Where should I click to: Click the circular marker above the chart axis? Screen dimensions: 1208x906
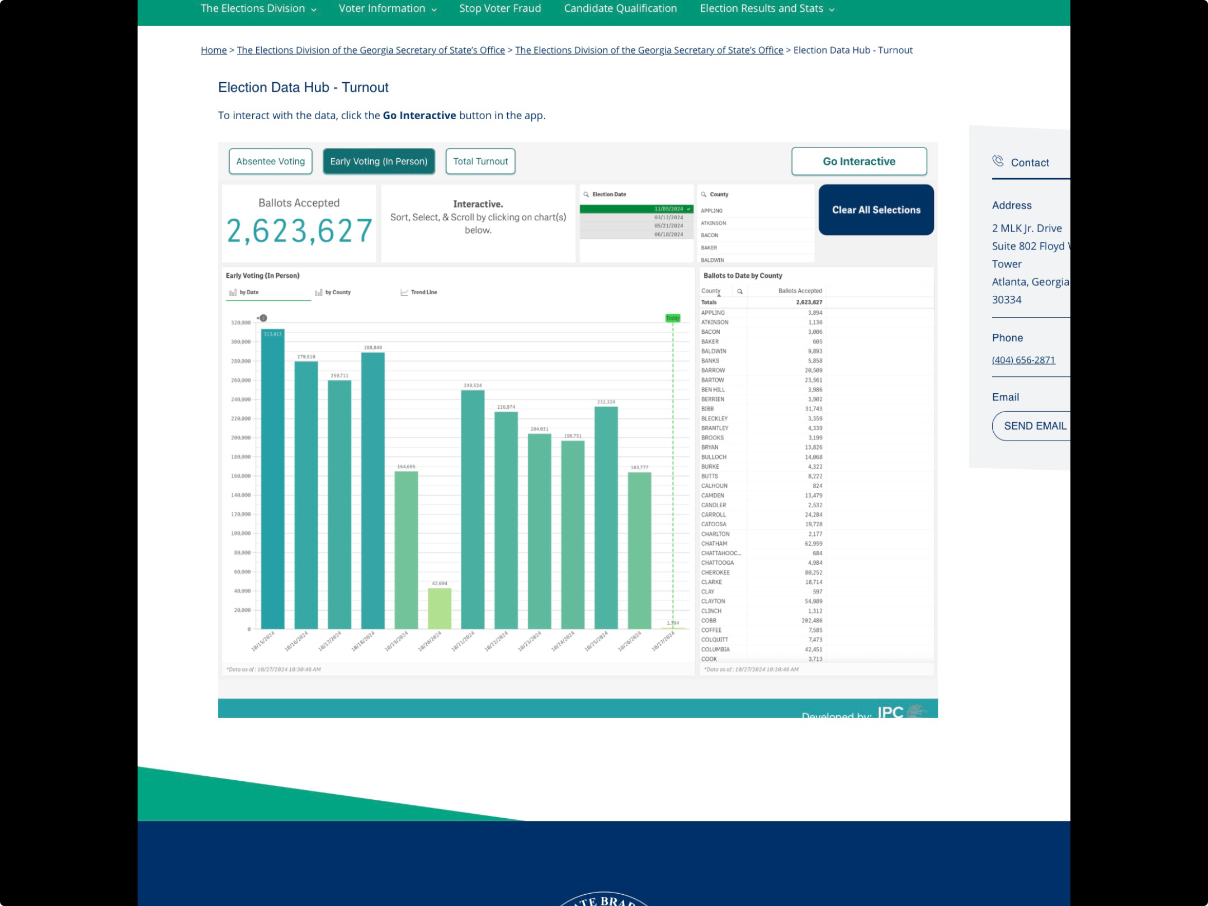pos(263,318)
